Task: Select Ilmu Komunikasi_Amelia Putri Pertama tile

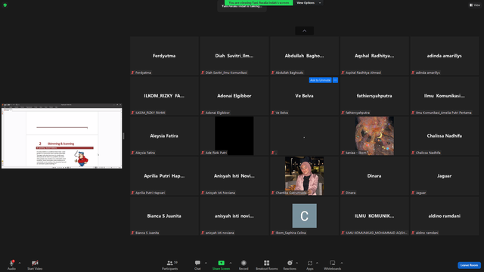Action: (x=445, y=96)
